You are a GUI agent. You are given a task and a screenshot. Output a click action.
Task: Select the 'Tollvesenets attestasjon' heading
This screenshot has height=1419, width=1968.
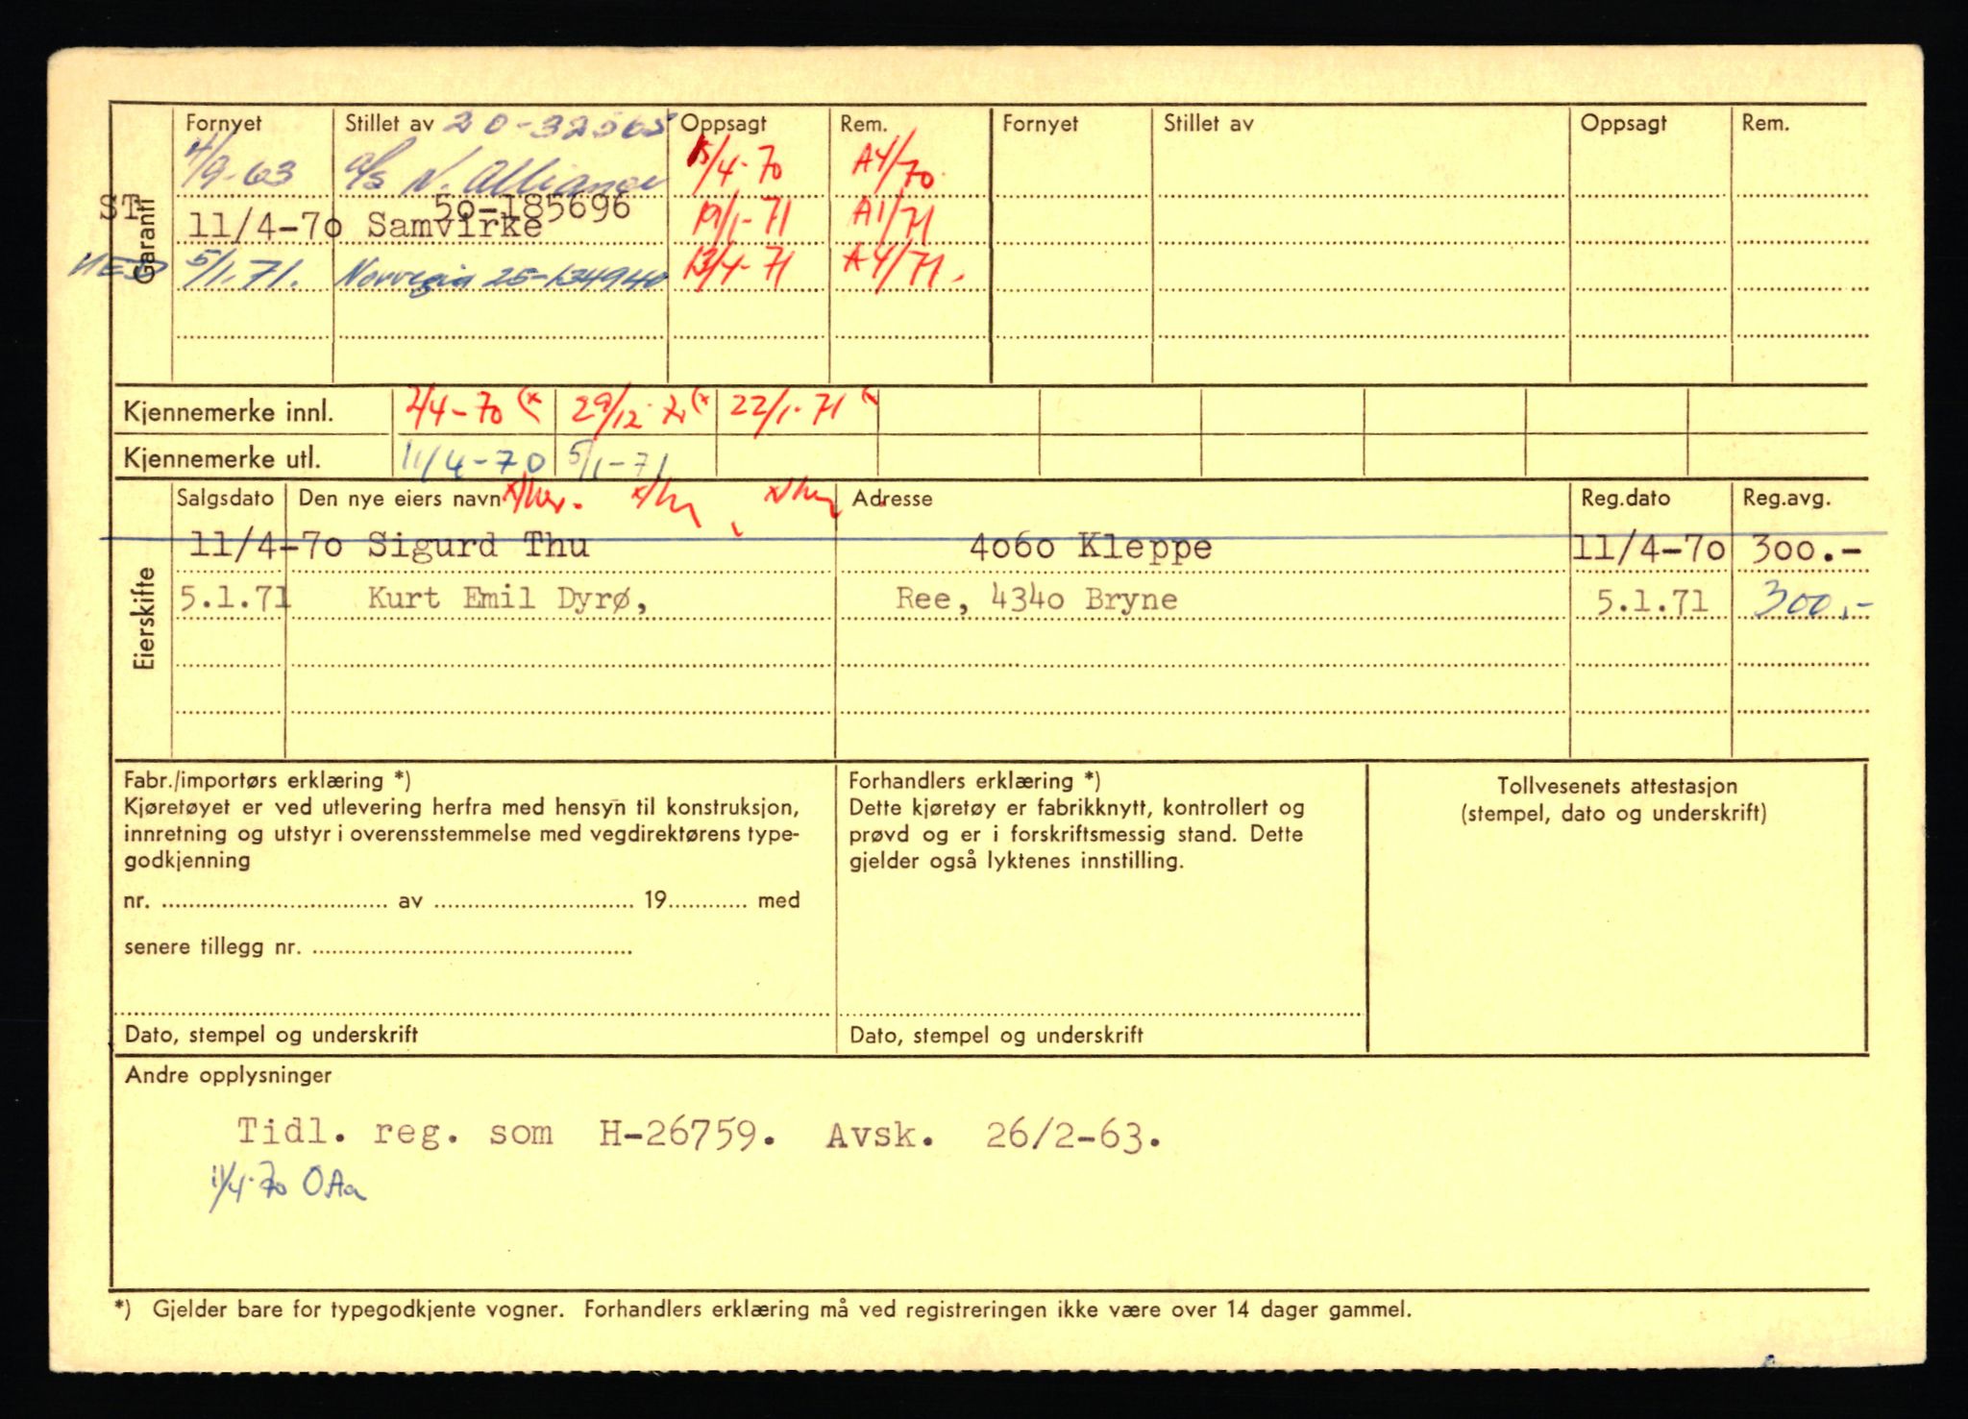(x=1616, y=786)
